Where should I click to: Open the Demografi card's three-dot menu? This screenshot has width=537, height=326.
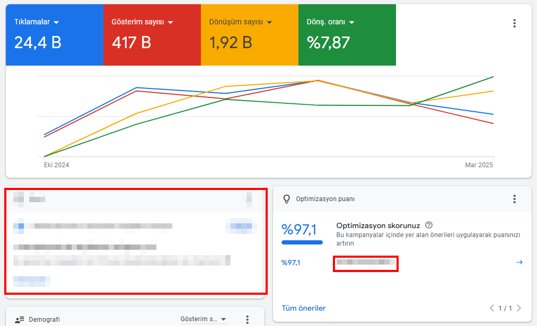click(x=247, y=320)
